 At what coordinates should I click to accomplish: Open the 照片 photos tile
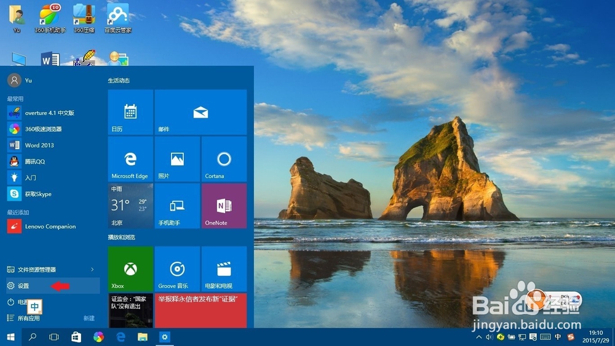point(177,159)
